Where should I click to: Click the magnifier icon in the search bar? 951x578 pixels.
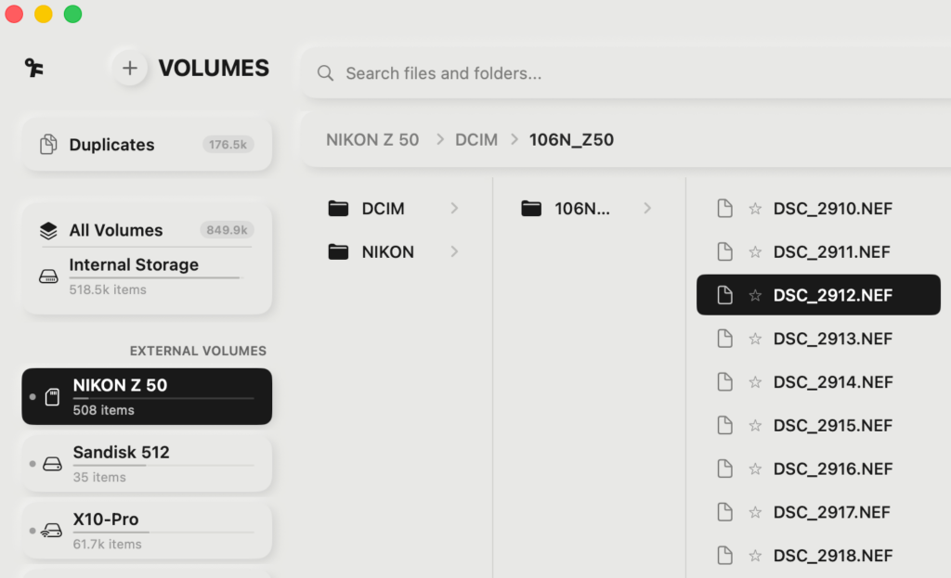click(325, 72)
